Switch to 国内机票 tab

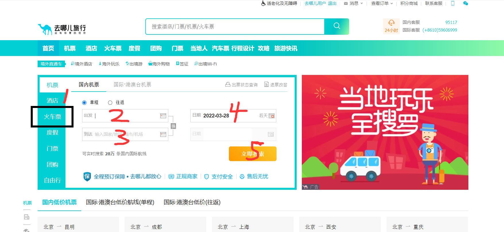[x=89, y=85]
